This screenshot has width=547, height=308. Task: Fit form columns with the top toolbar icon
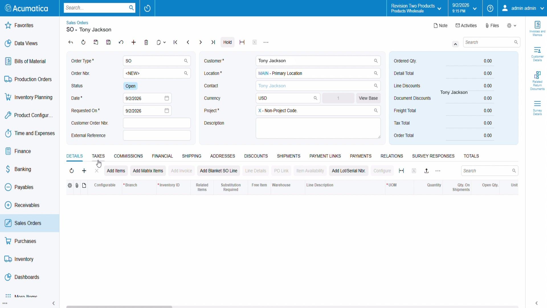[x=242, y=42]
